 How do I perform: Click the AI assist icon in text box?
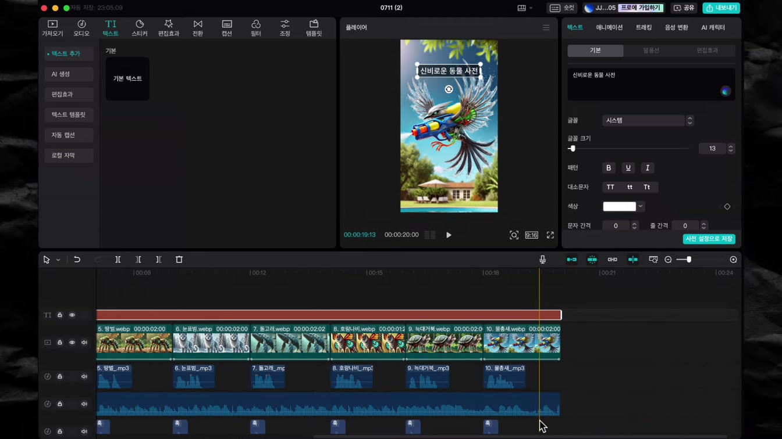coord(725,91)
